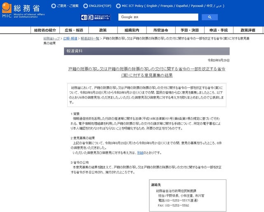Image resolution: width=264 pixels, height=212 pixels.
Task: Click the summary box paragraph text
Action: click(x=146, y=95)
